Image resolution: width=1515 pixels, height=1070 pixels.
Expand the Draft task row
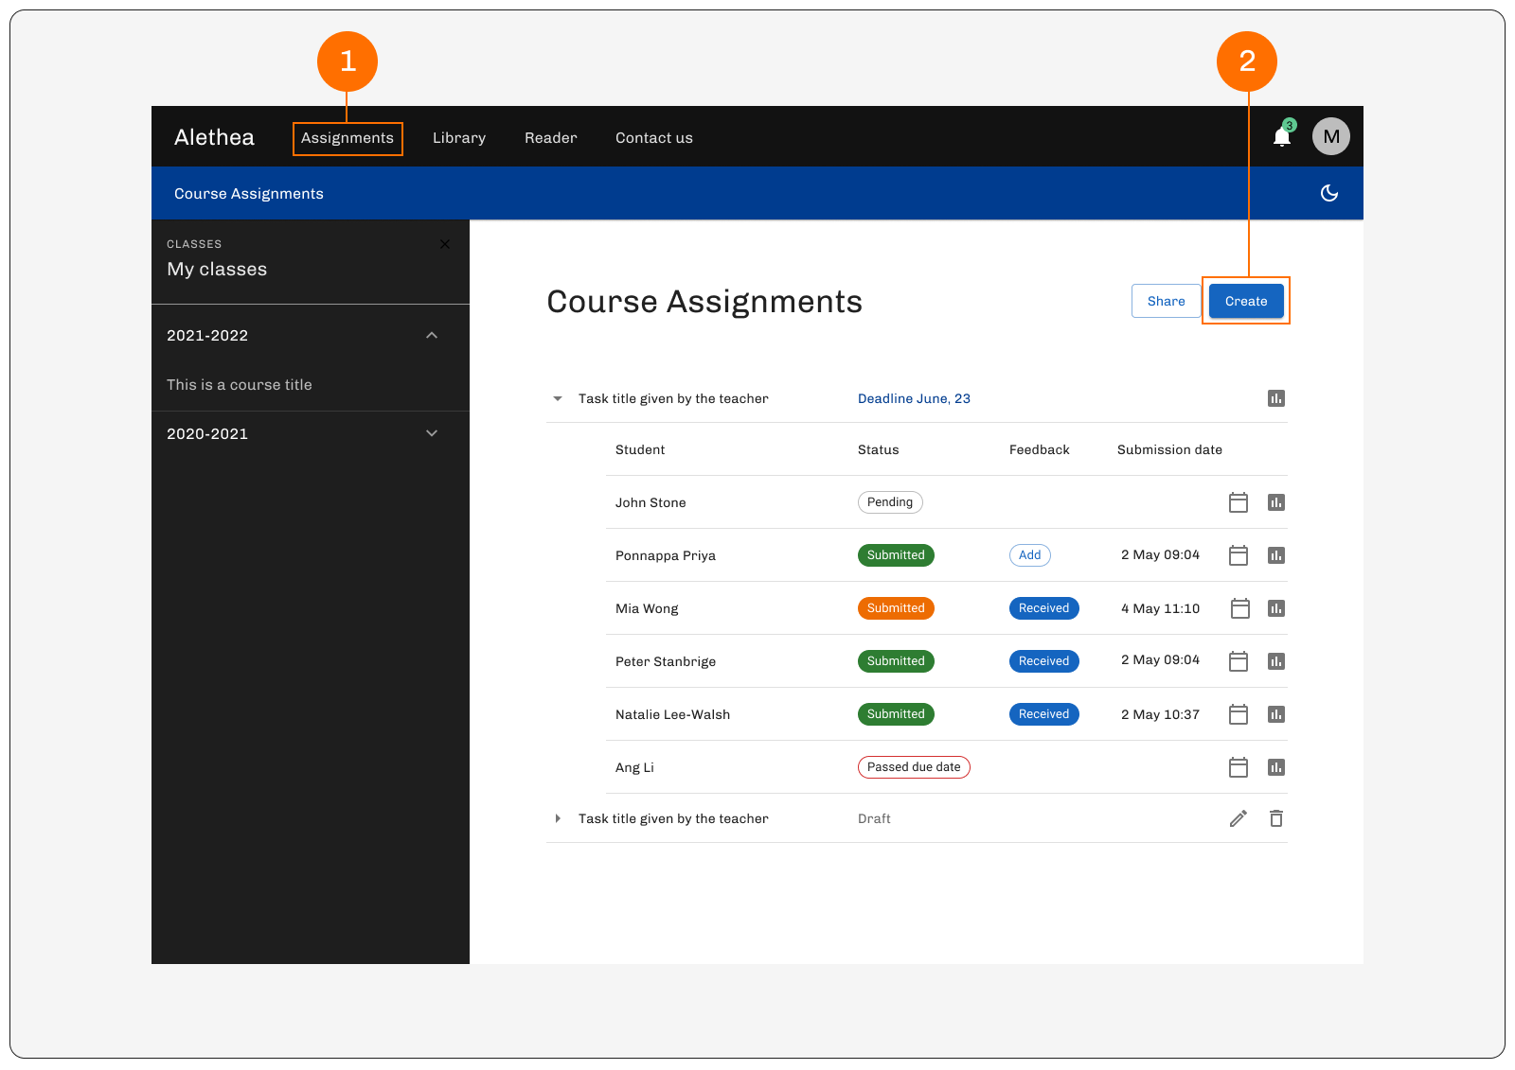[558, 818]
